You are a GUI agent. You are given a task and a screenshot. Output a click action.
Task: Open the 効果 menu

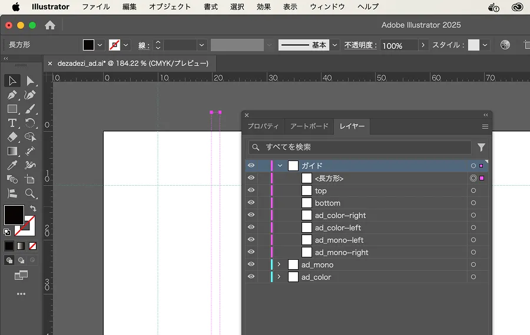click(x=264, y=7)
